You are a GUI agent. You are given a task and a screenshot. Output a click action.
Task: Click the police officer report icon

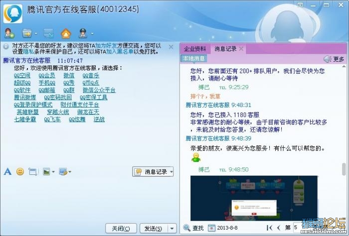(x=83, y=33)
